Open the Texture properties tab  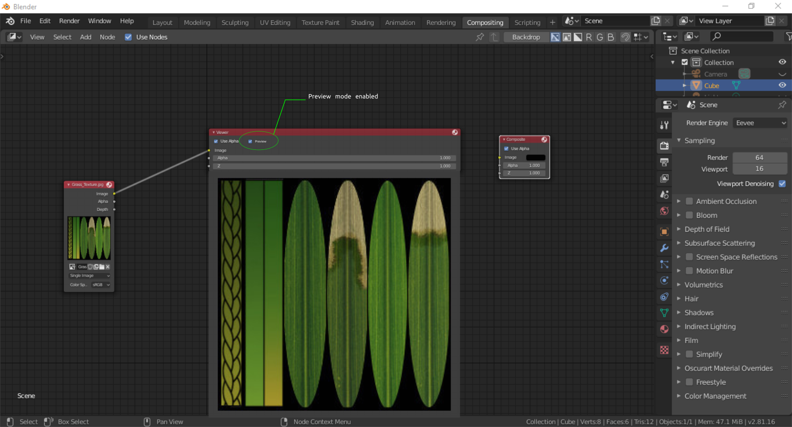tap(664, 350)
